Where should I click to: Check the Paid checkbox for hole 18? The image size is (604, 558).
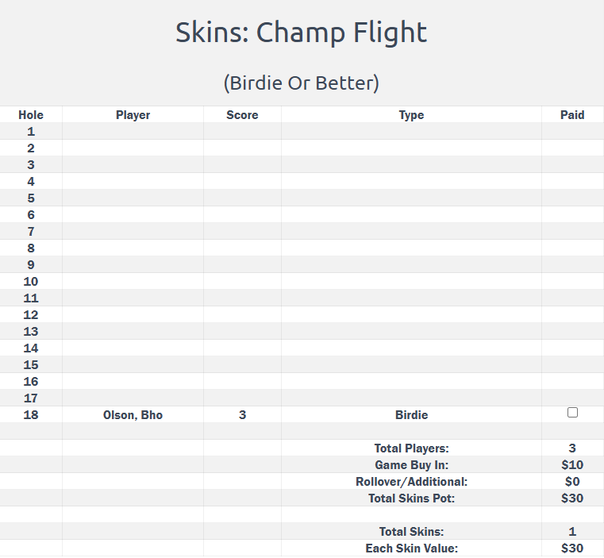coord(572,413)
